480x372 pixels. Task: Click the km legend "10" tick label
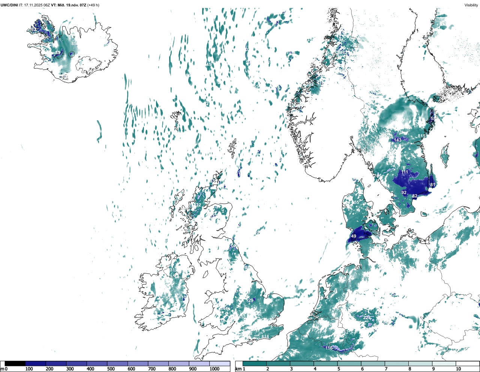coord(458,369)
